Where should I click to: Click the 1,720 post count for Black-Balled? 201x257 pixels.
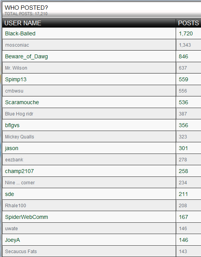[x=186, y=33]
